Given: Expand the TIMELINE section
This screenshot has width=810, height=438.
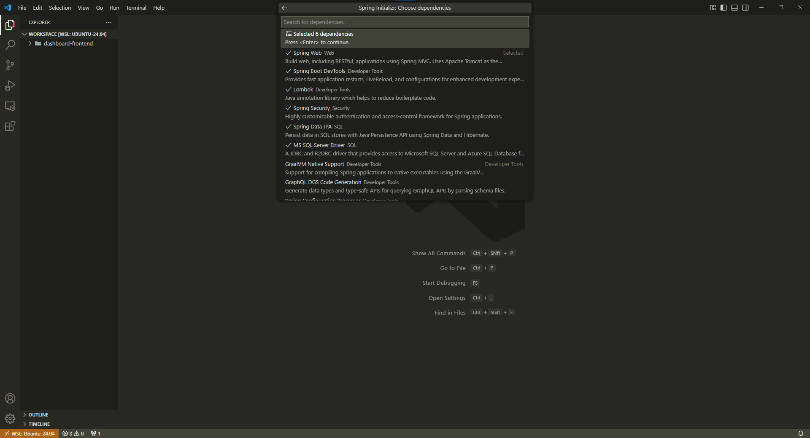Looking at the screenshot, I should [x=69, y=424].
